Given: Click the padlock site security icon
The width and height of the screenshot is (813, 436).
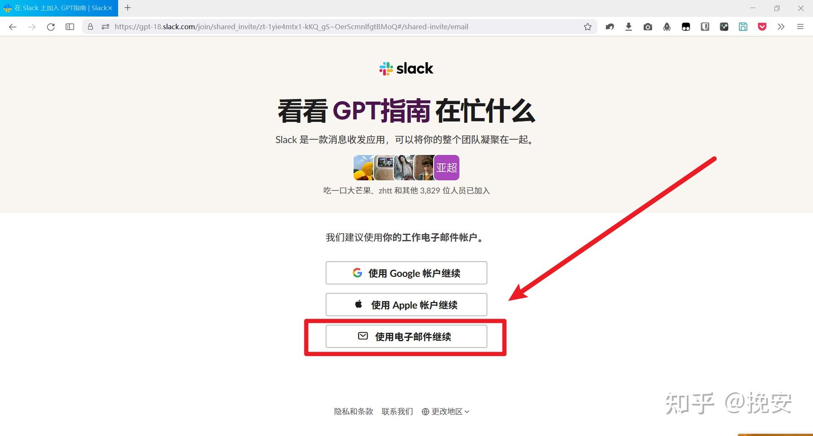Looking at the screenshot, I should pos(90,27).
